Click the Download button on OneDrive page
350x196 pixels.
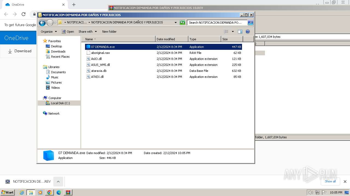tap(20, 51)
